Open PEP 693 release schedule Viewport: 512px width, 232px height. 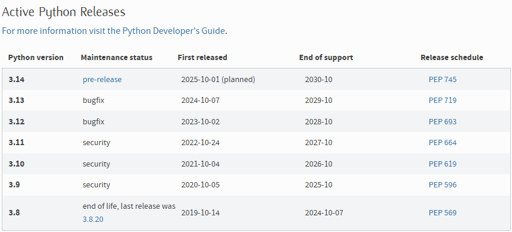(x=442, y=122)
